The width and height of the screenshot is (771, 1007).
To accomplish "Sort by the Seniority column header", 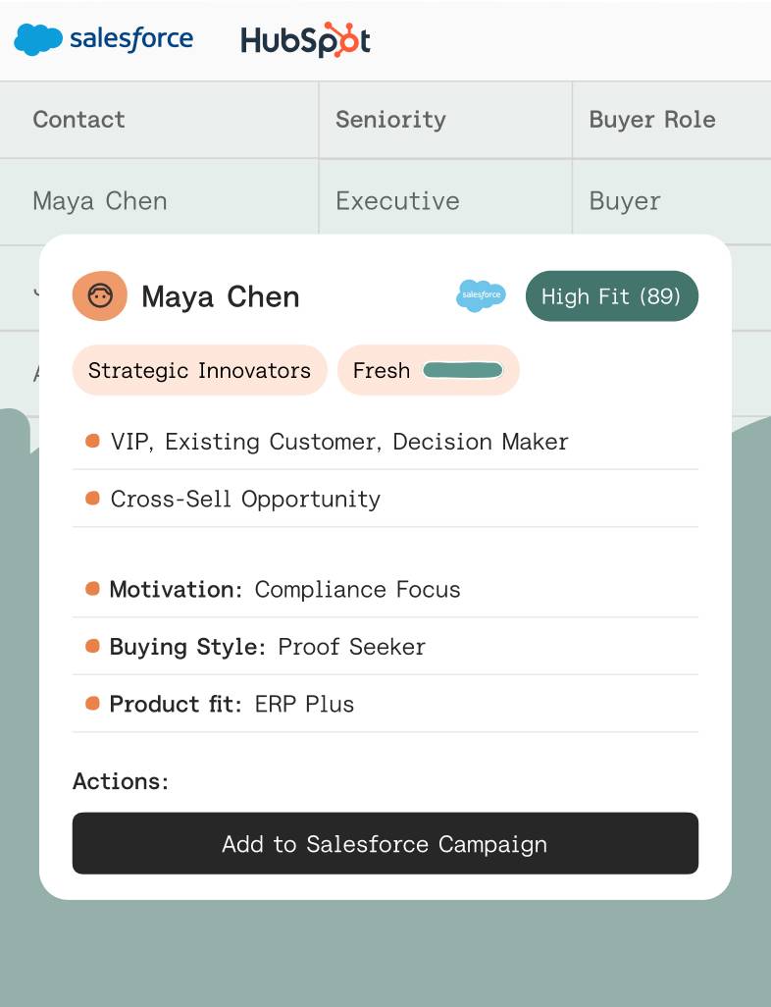I will (391, 120).
